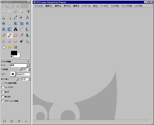
Task: Enable the グラデーションで描画 checkbox
Action: (x=2, y=101)
